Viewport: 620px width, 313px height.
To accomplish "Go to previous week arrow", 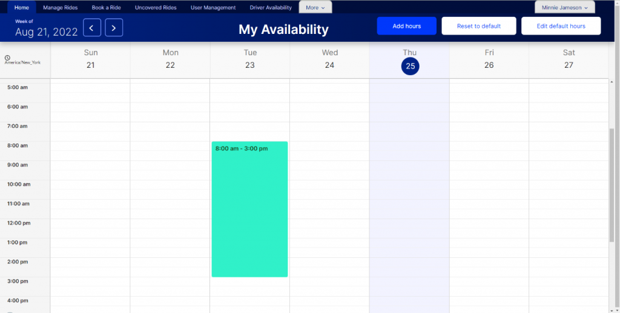I will [91, 27].
